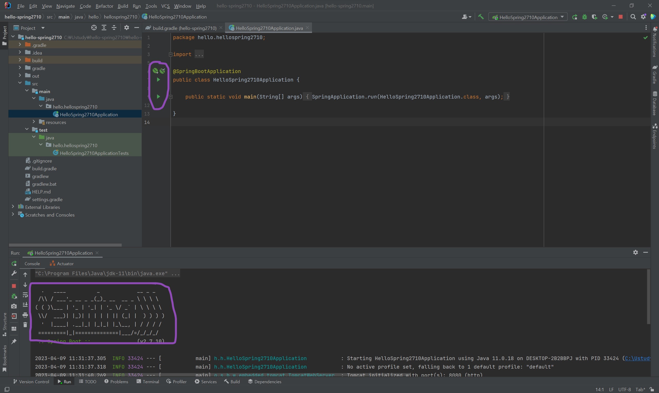Toggle soft-wrap in the console
The height and width of the screenshot is (393, 659).
coord(25,295)
